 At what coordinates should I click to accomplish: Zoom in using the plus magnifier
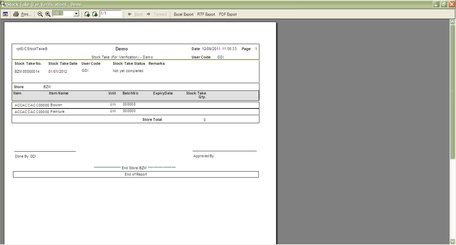pos(48,14)
